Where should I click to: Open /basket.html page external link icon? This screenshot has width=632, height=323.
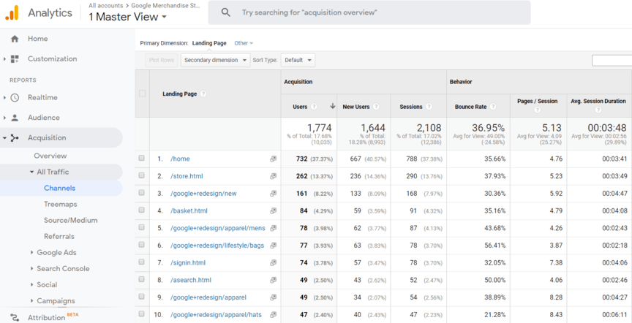coord(273,211)
